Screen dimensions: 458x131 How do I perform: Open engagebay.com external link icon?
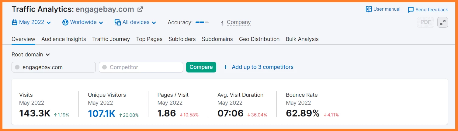140,9
